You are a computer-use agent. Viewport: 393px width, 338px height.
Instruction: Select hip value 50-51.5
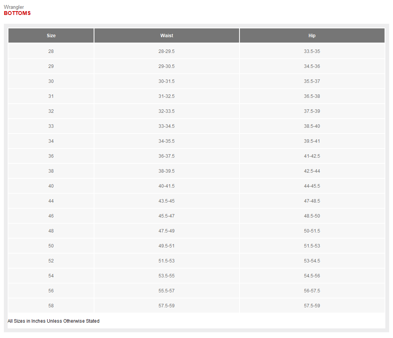click(312, 231)
